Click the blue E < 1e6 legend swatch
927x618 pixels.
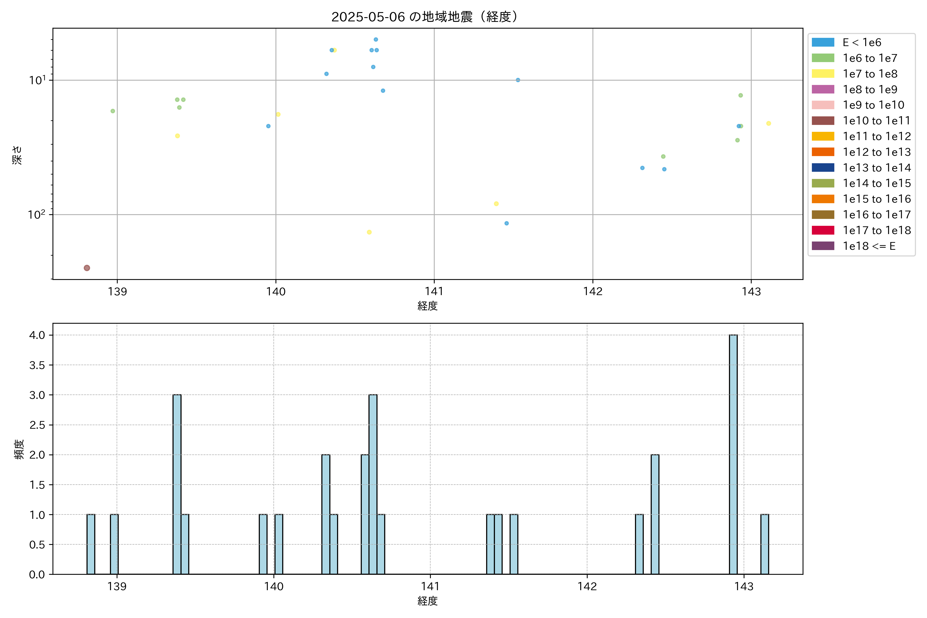[822, 42]
